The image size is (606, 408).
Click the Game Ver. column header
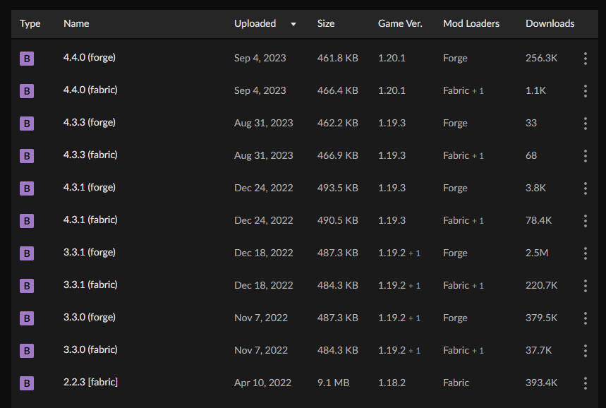tap(400, 23)
